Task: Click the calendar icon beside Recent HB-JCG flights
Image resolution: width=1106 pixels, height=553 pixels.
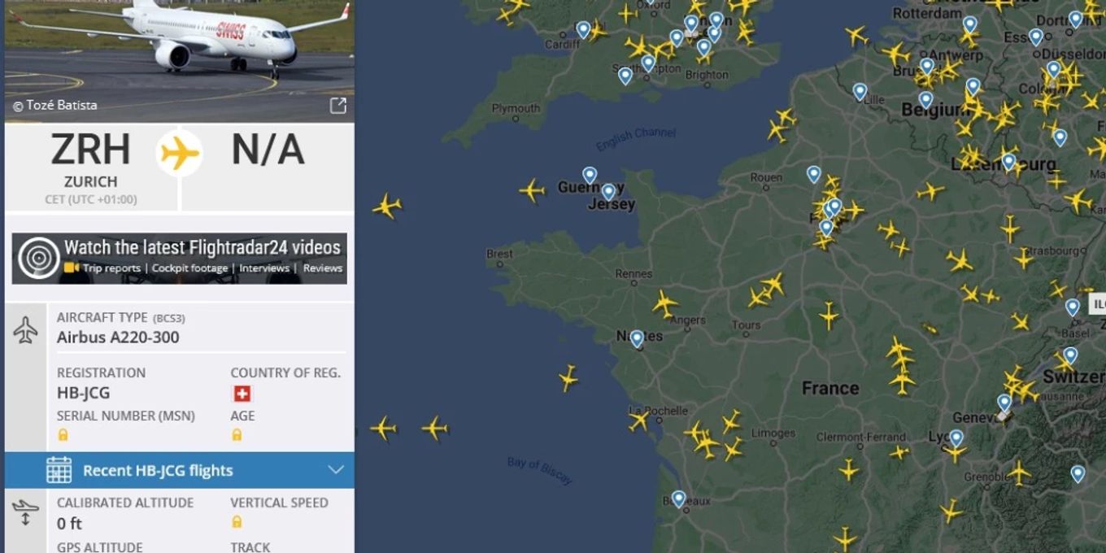Action: click(59, 470)
